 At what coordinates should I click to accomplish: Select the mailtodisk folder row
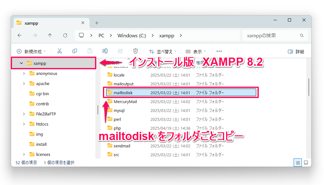(x=181, y=93)
